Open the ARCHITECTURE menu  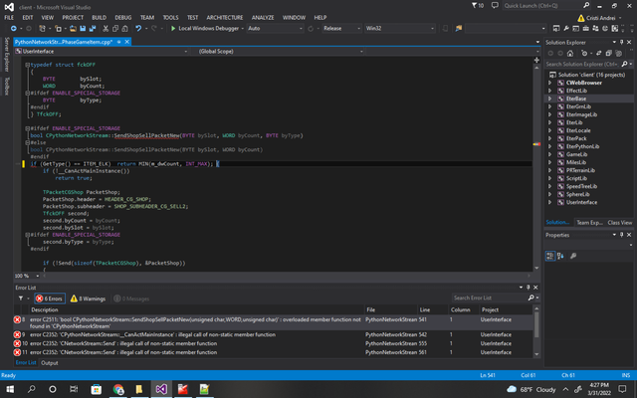click(x=225, y=18)
